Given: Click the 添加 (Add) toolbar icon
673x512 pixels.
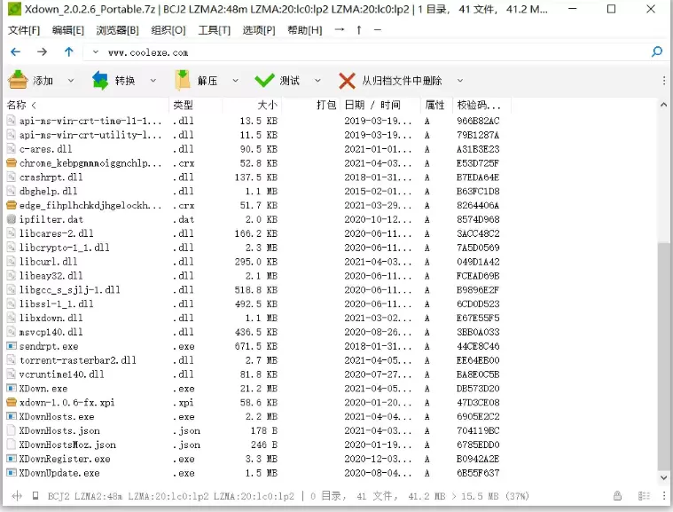Looking at the screenshot, I should (x=18, y=81).
